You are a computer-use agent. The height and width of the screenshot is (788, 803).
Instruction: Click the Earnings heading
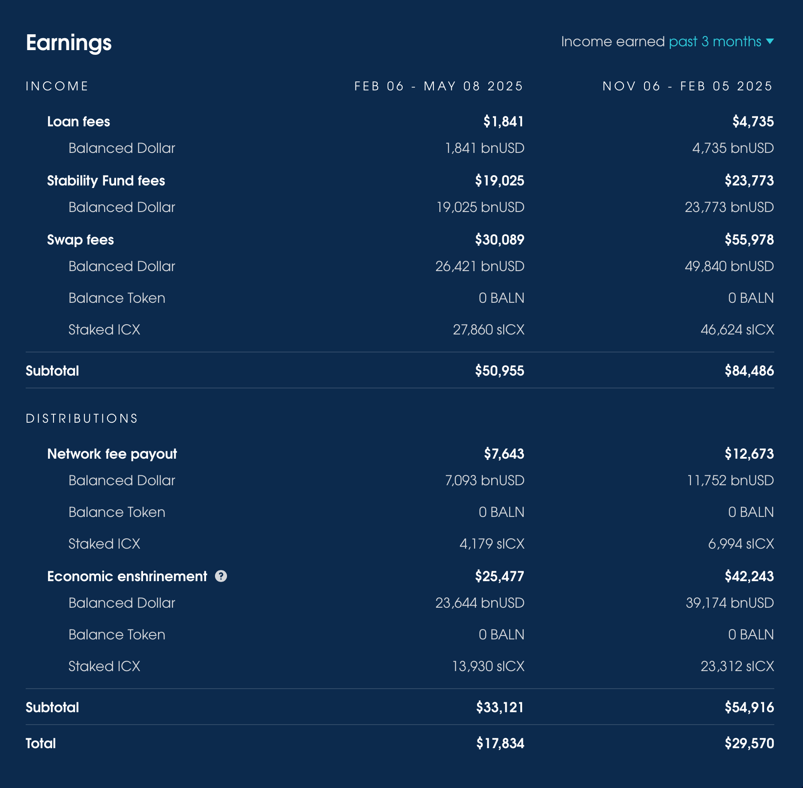(x=69, y=42)
